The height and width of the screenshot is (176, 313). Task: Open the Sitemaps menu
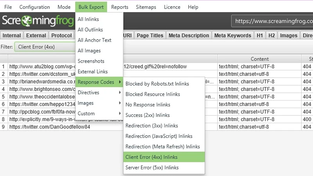pos(146,7)
